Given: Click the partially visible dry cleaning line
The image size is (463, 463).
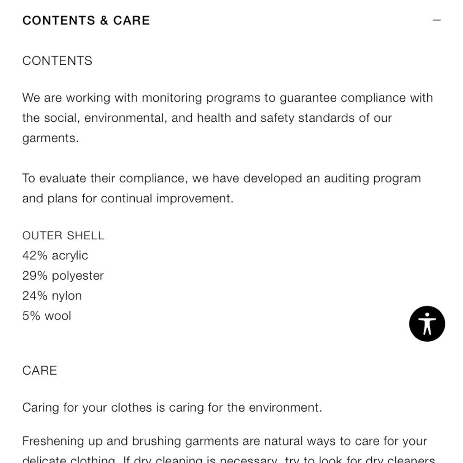Looking at the screenshot, I should coord(229,459).
